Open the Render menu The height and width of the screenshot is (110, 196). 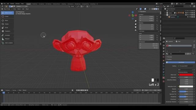click(12, 4)
